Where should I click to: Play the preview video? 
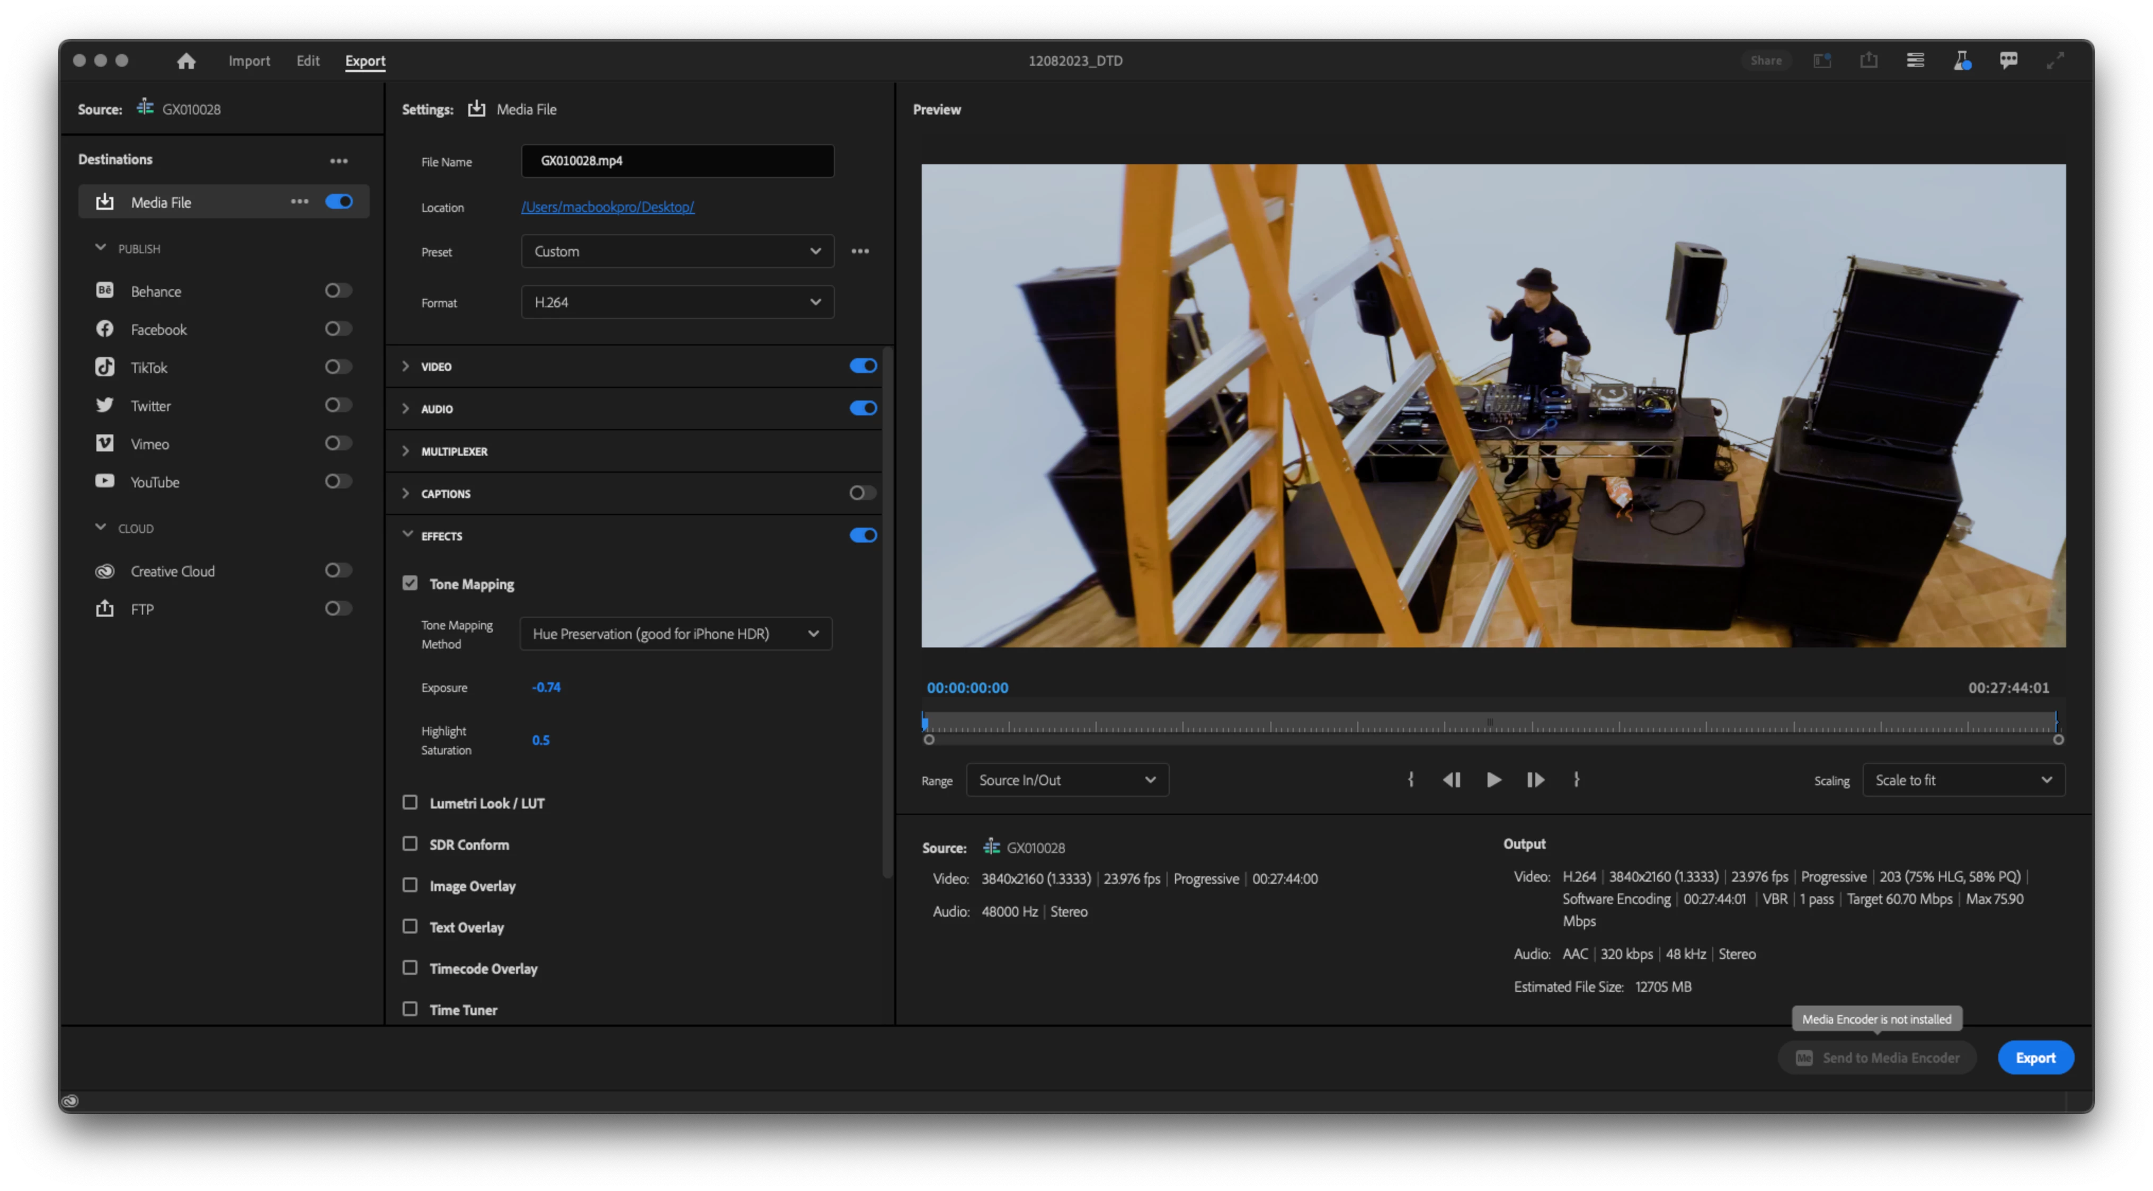[1493, 780]
